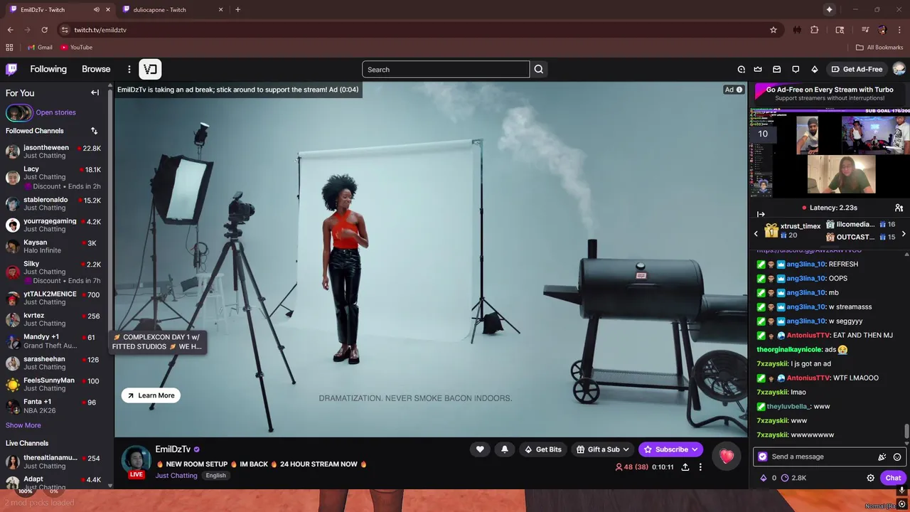The image size is (910, 512).
Task: Reload the page
Action: (x=44, y=30)
